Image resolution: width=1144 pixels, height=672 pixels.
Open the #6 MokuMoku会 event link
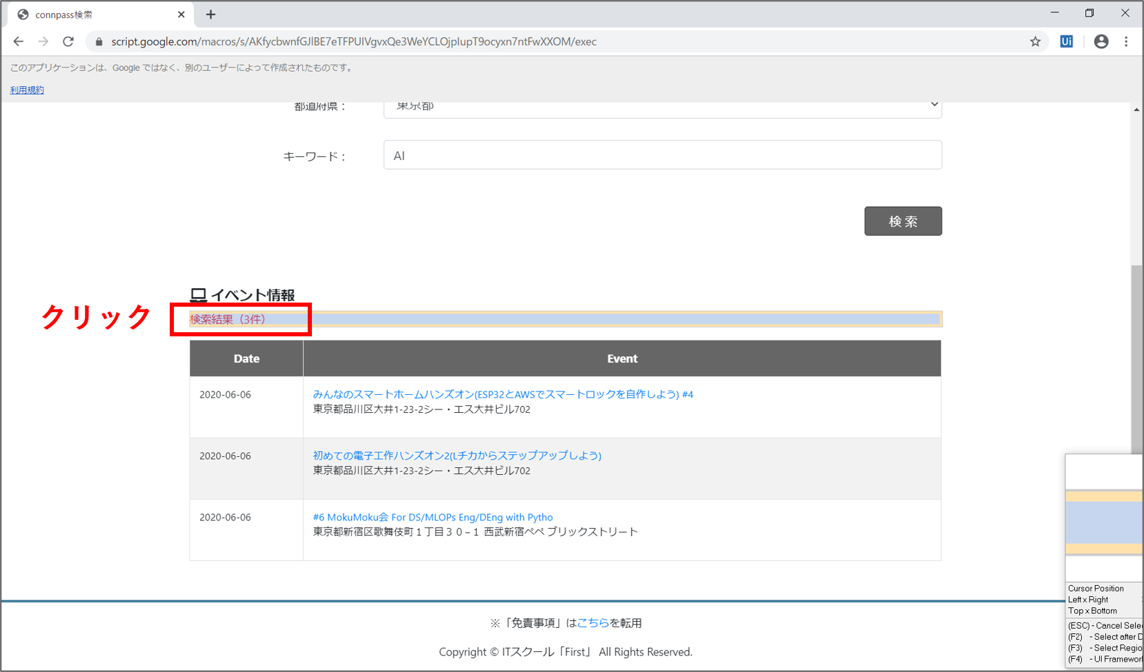[433, 517]
